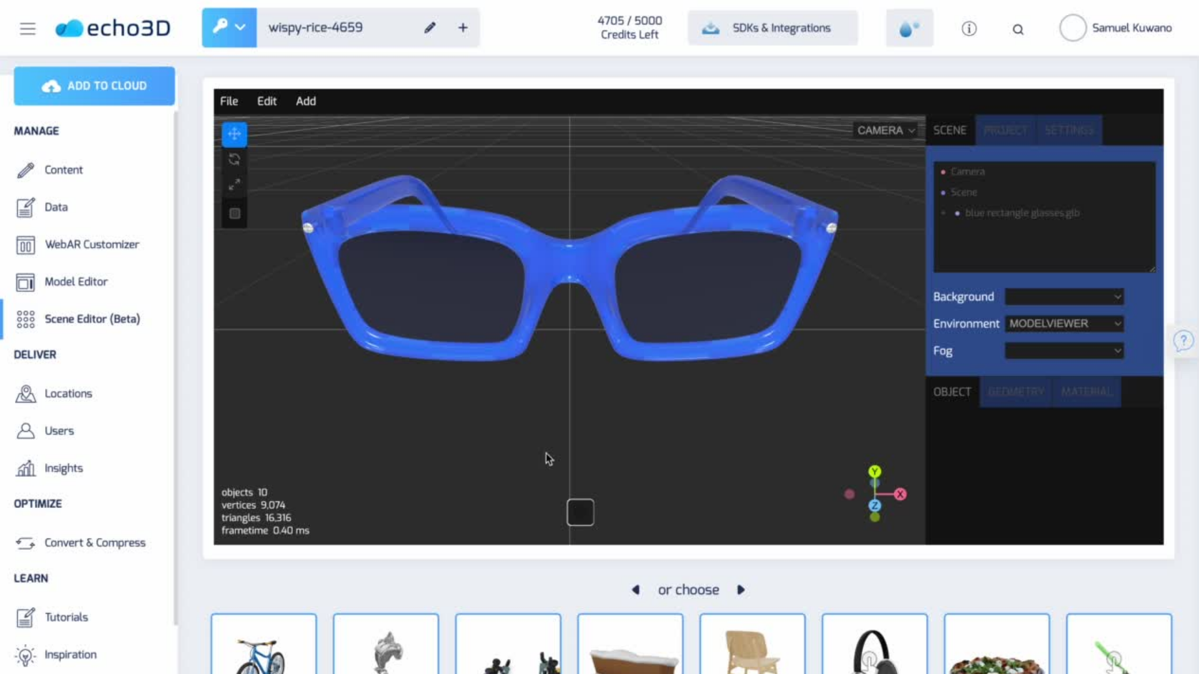1199x674 pixels.
Task: Click the Delete tool below the scale icon
Action: pos(234,213)
